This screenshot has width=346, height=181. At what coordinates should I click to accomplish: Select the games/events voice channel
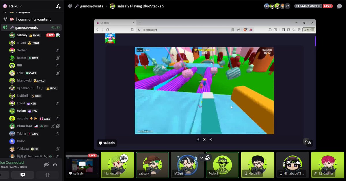31,28
